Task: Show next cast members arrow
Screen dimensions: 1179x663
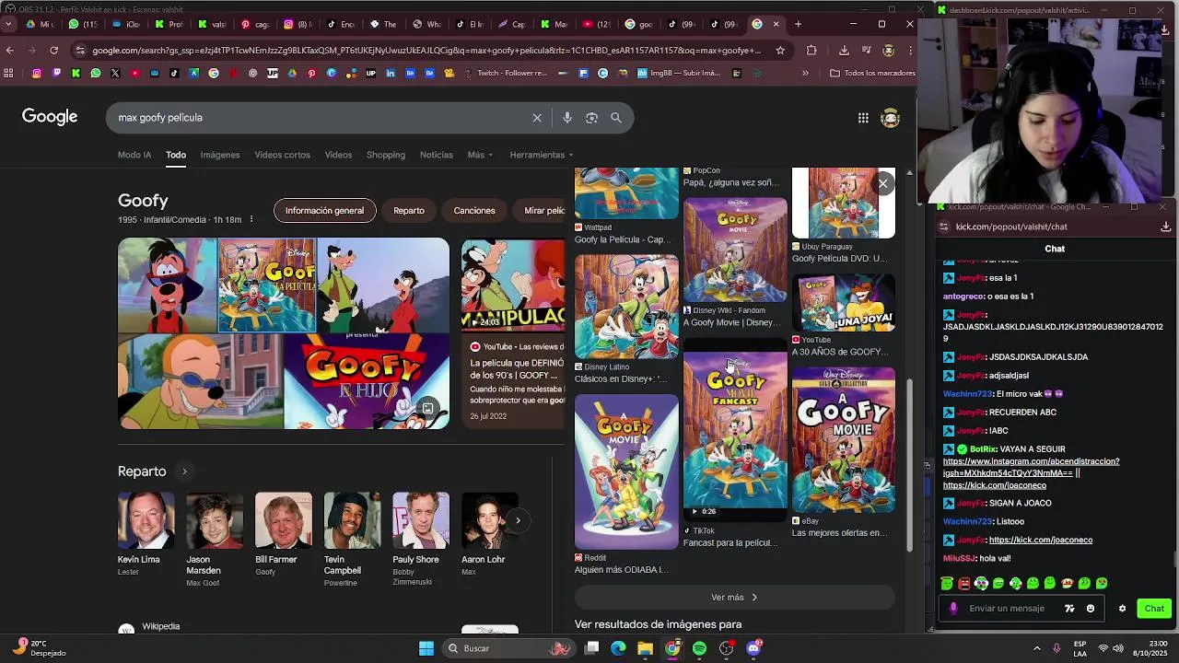Action: click(x=518, y=520)
